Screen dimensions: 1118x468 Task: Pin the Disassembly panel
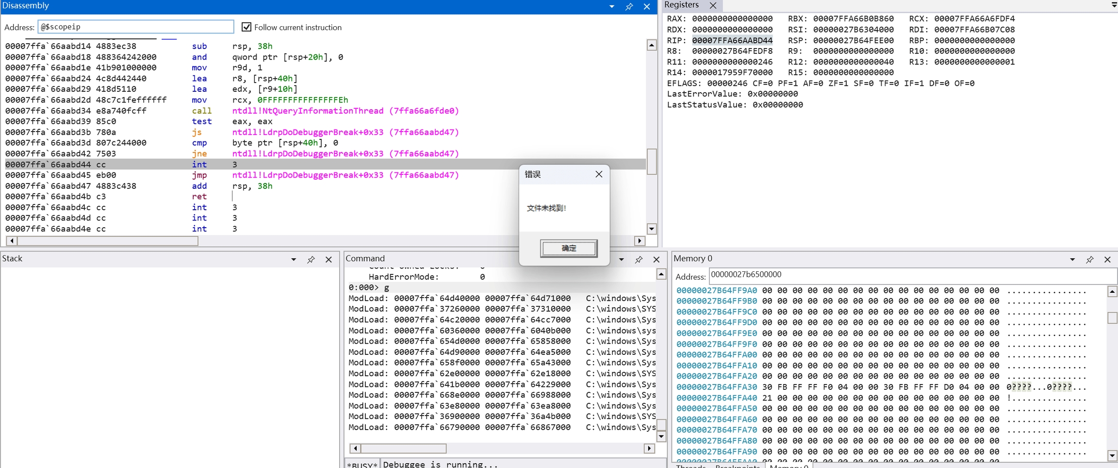point(629,7)
